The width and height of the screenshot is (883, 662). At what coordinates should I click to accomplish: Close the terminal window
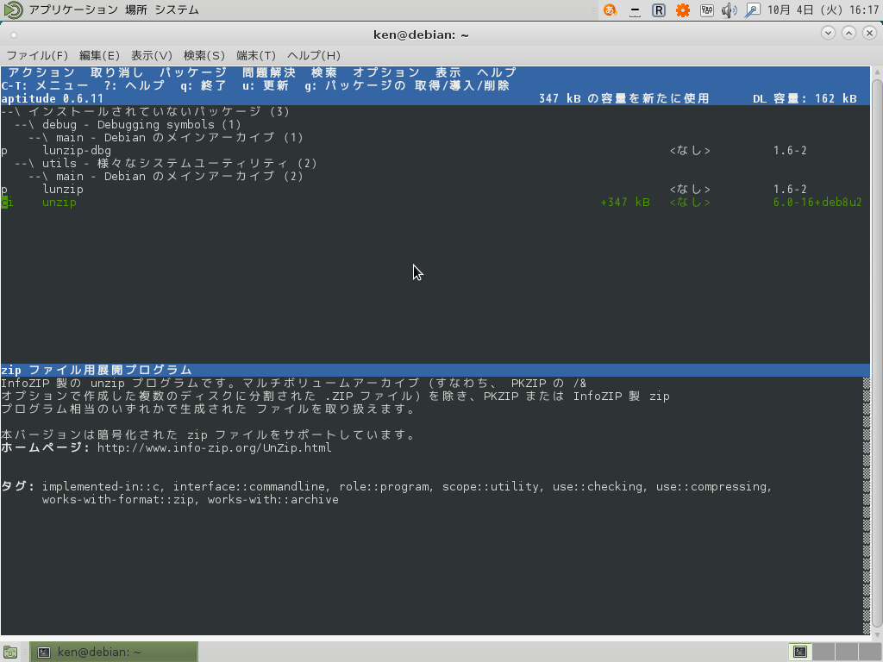pos(869,34)
